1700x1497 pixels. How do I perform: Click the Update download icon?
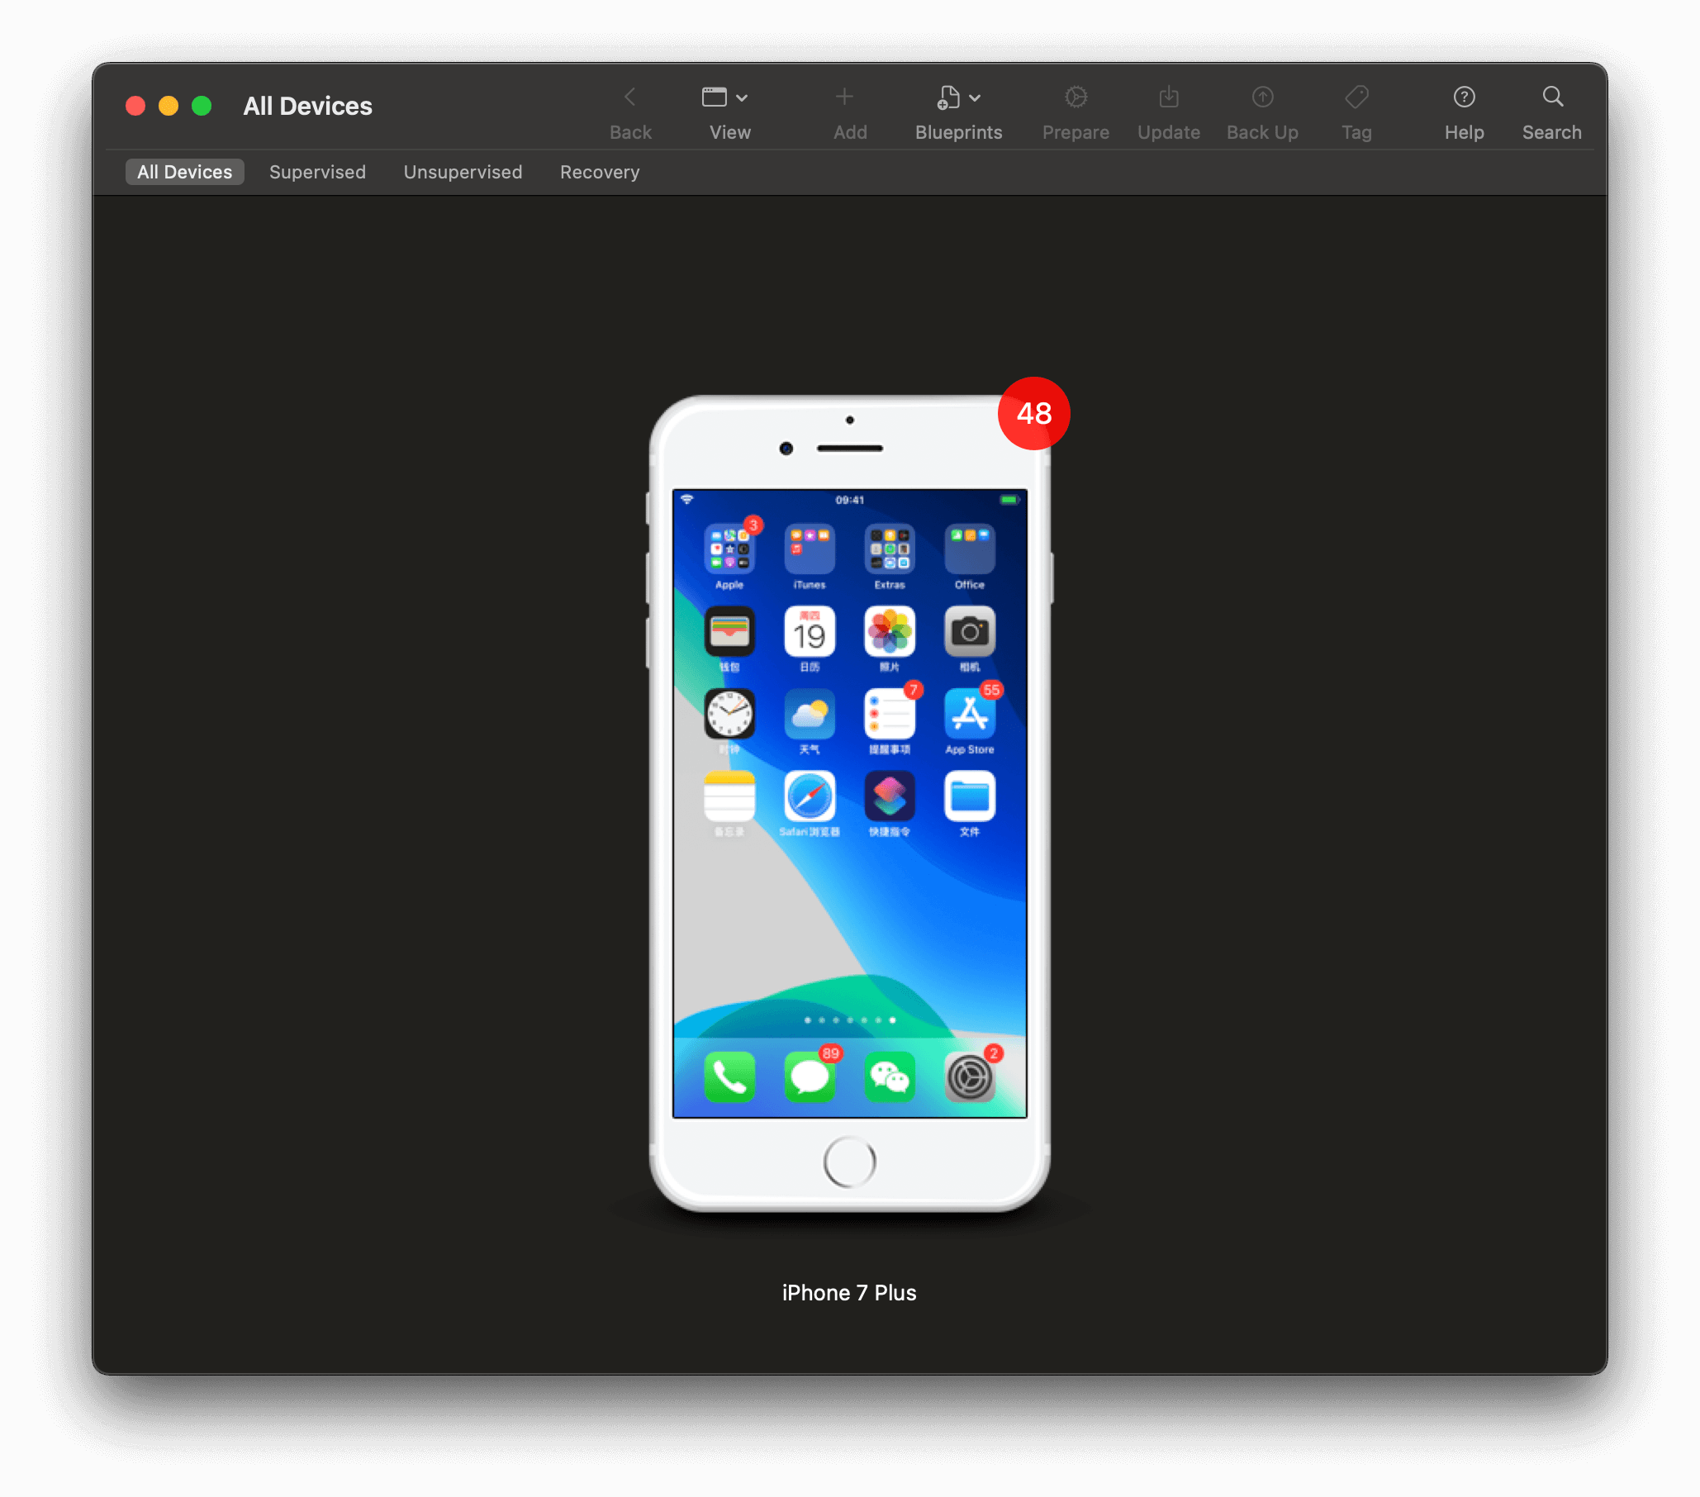click(x=1169, y=97)
